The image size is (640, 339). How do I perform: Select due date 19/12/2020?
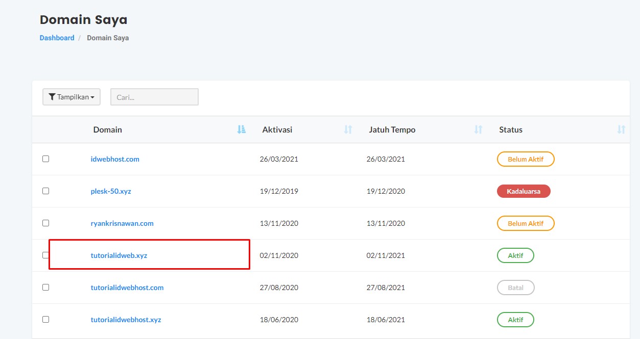[x=386, y=191]
